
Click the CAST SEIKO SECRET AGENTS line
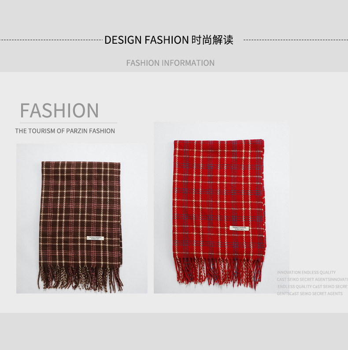[x=312, y=279]
